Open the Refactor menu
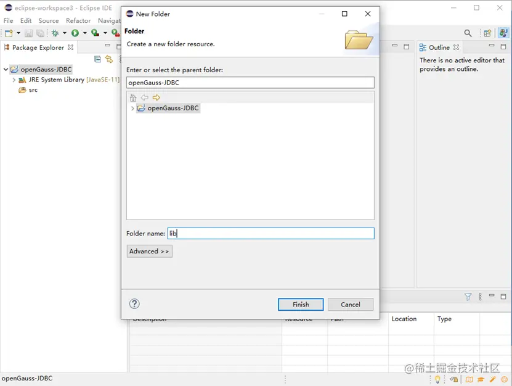Screen dimensions: 512x386 pyautogui.click(x=78, y=20)
